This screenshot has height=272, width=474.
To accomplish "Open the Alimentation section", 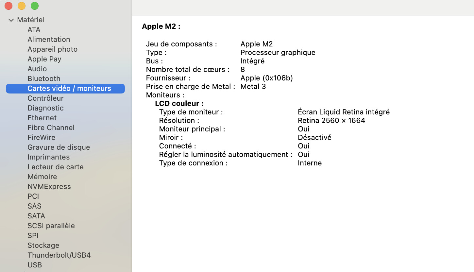I will (x=49, y=39).
